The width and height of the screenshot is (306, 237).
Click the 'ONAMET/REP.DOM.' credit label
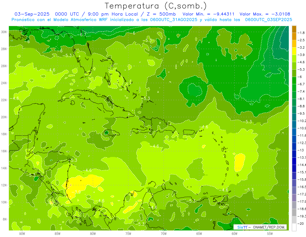click(269, 227)
